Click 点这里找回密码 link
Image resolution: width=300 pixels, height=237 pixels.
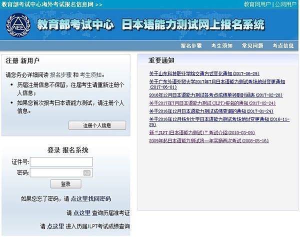pyautogui.click(x=90, y=198)
